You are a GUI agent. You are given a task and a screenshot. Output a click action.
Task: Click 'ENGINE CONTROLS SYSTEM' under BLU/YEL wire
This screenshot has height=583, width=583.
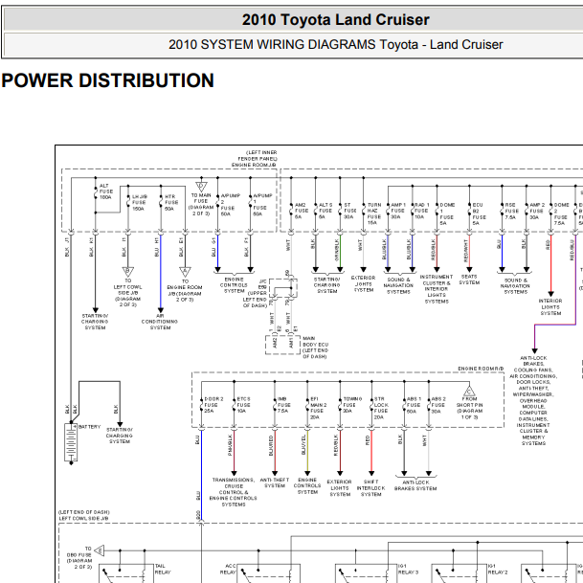(x=307, y=486)
